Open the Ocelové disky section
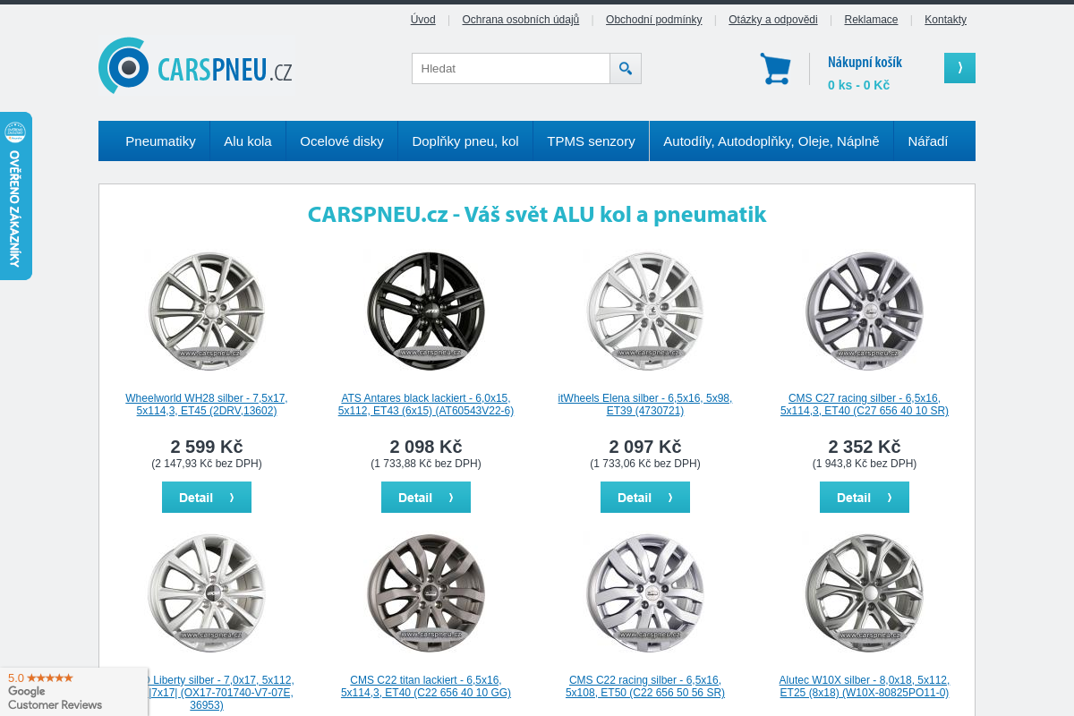This screenshot has height=716, width=1074. coord(342,141)
